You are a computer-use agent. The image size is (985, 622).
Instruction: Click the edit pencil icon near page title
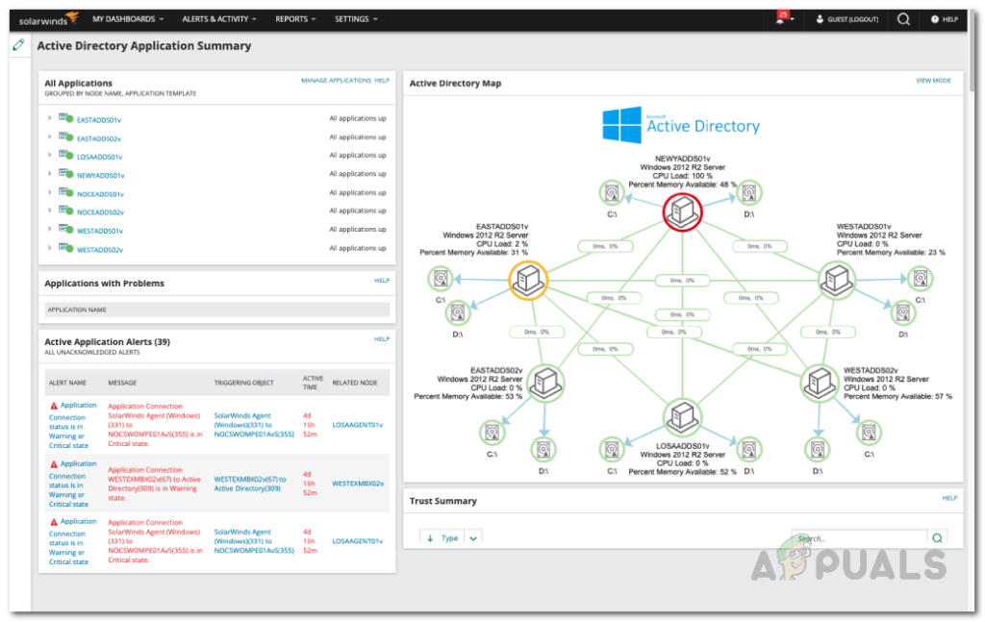[17, 44]
